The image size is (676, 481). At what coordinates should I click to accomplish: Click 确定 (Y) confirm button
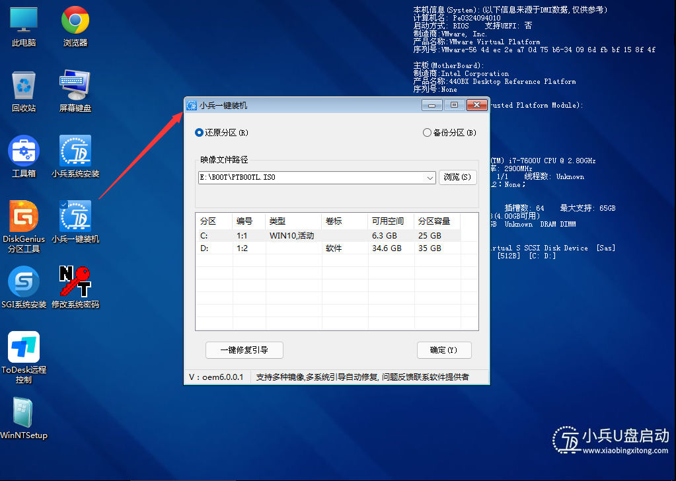pos(444,350)
